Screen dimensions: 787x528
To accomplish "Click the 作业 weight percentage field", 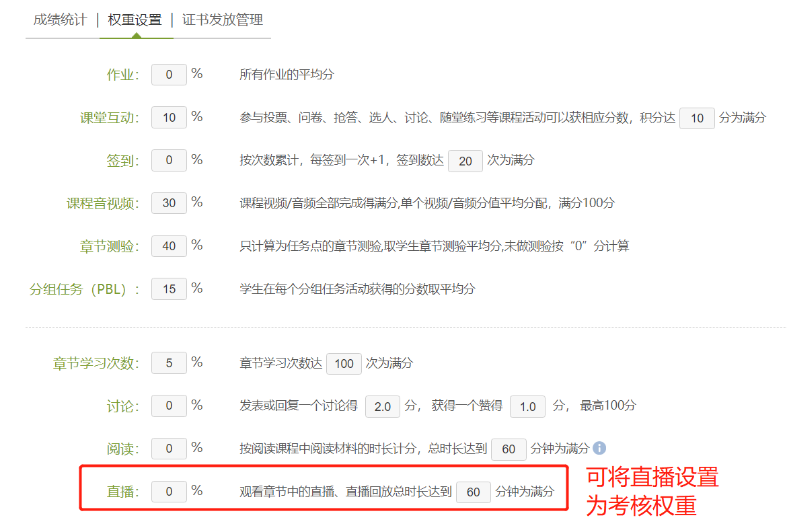I will pos(169,75).
